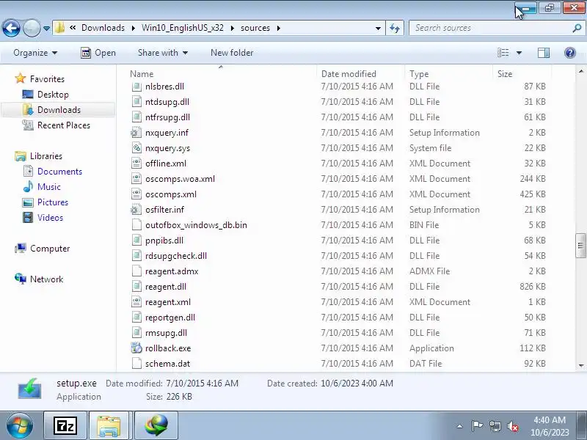
Task: Refresh the folder with the refresh button
Action: tap(395, 28)
